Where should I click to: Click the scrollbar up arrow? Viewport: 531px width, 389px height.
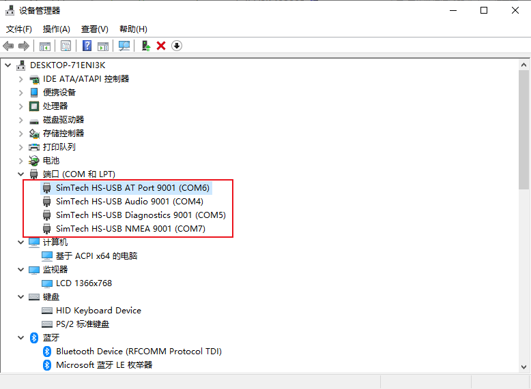pos(524,65)
